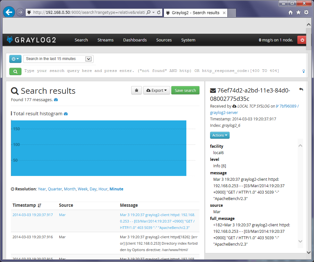314x262 pixels.
Task: Add message count to dashboard icon
Action: pyautogui.click(x=56, y=100)
